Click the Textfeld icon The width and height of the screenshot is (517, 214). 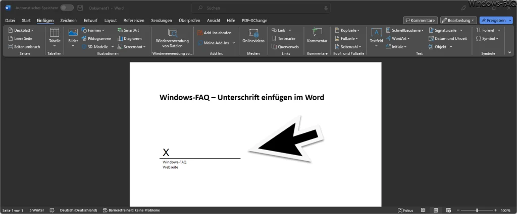(376, 33)
